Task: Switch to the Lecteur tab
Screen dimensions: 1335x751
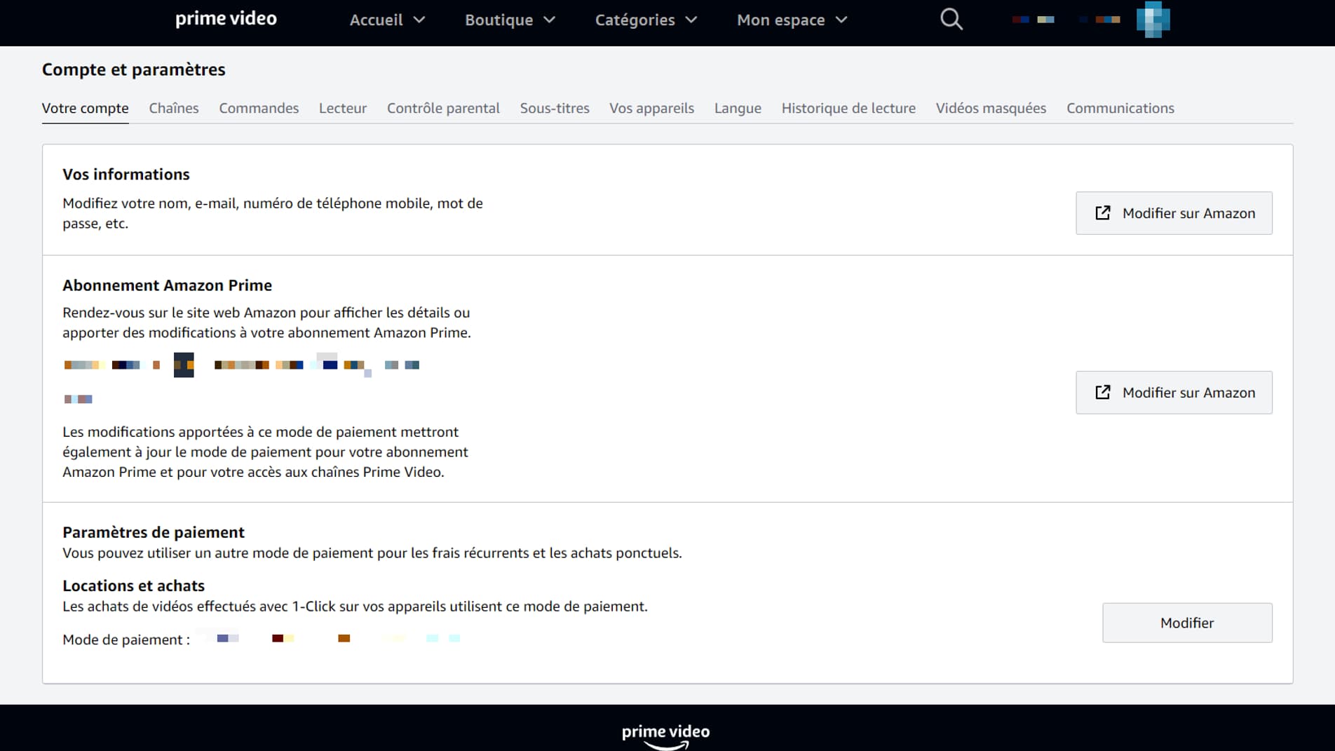Action: click(343, 108)
